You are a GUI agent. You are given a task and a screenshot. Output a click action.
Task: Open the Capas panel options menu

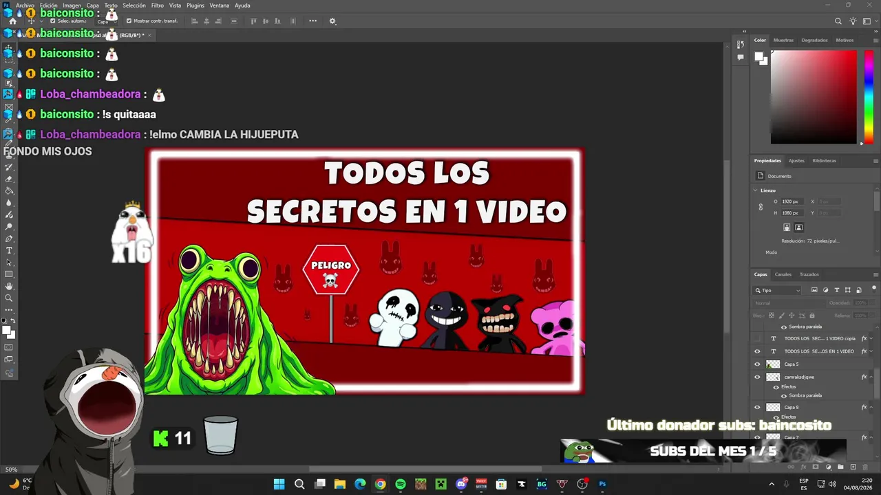875,274
